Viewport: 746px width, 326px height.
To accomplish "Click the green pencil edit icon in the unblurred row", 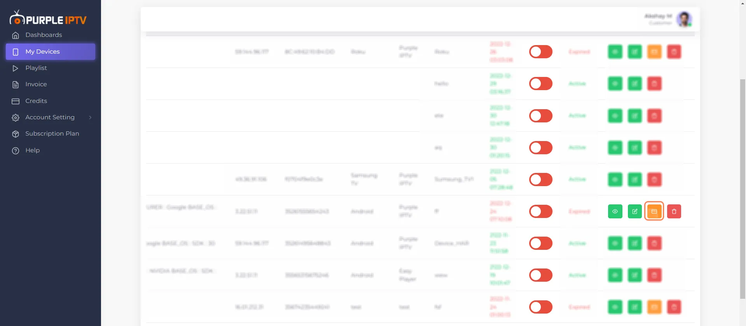I will [635, 211].
